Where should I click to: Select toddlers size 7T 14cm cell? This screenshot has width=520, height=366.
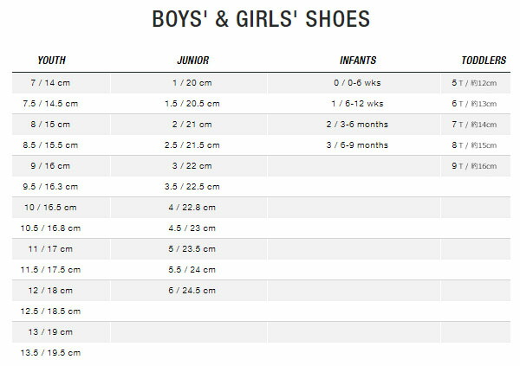[474, 125]
